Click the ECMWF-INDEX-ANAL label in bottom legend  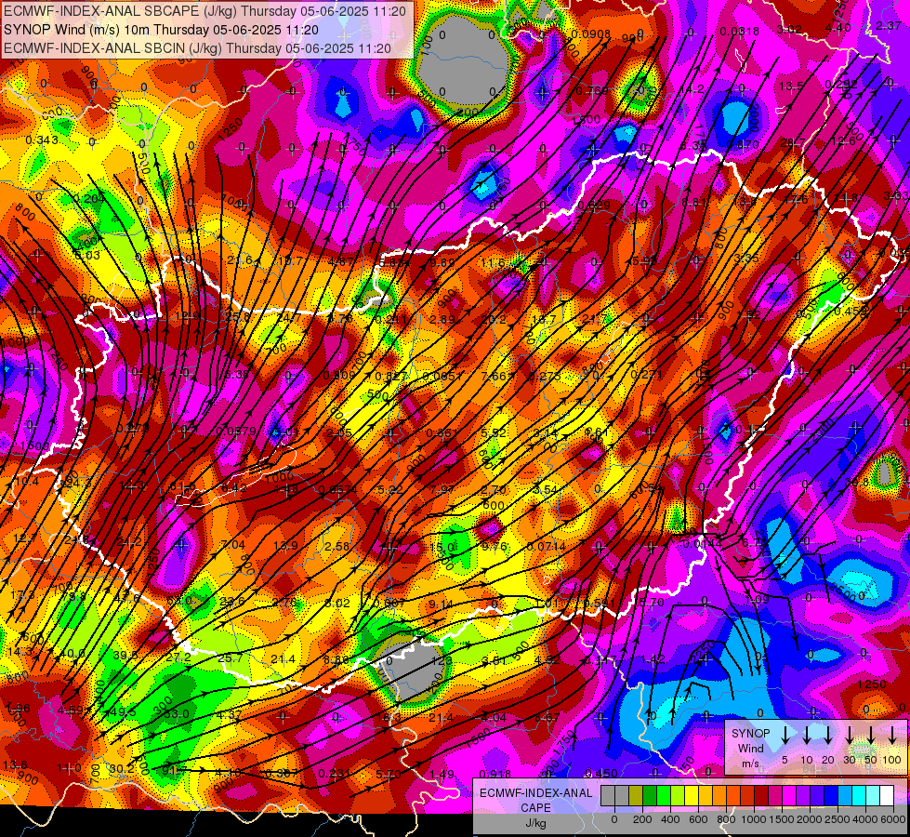(535, 793)
